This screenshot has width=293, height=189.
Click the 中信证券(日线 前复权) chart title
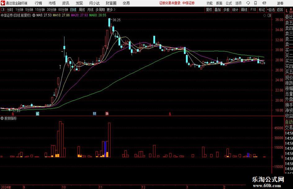point(16,15)
